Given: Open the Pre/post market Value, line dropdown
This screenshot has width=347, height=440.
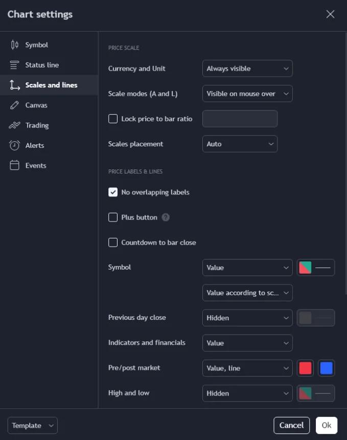Looking at the screenshot, I should click(247, 368).
